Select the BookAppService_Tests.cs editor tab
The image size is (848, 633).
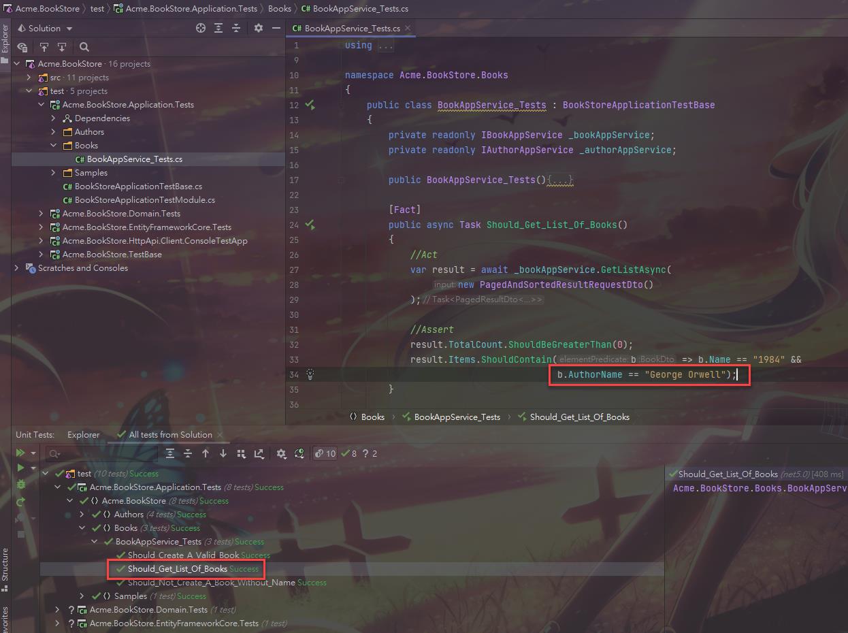[346, 28]
